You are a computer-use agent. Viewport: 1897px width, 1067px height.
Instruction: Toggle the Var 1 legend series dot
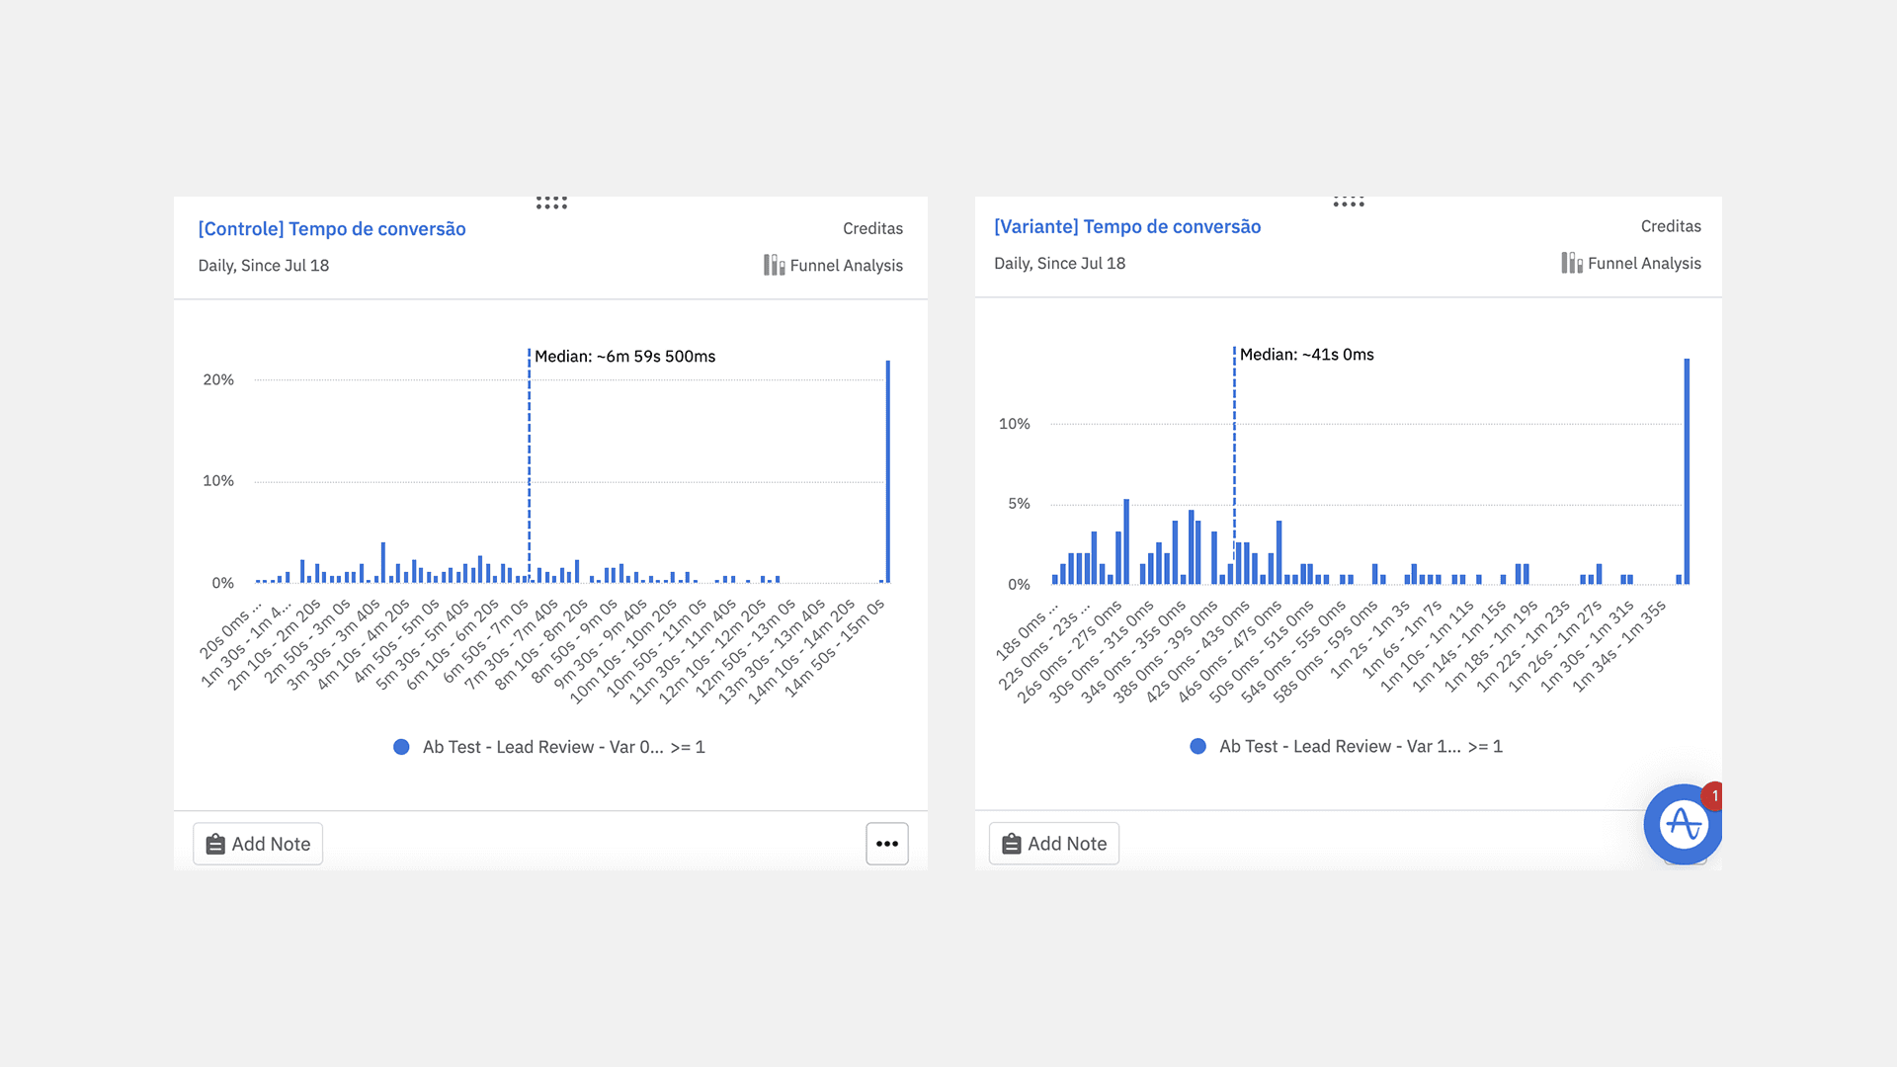(1197, 746)
